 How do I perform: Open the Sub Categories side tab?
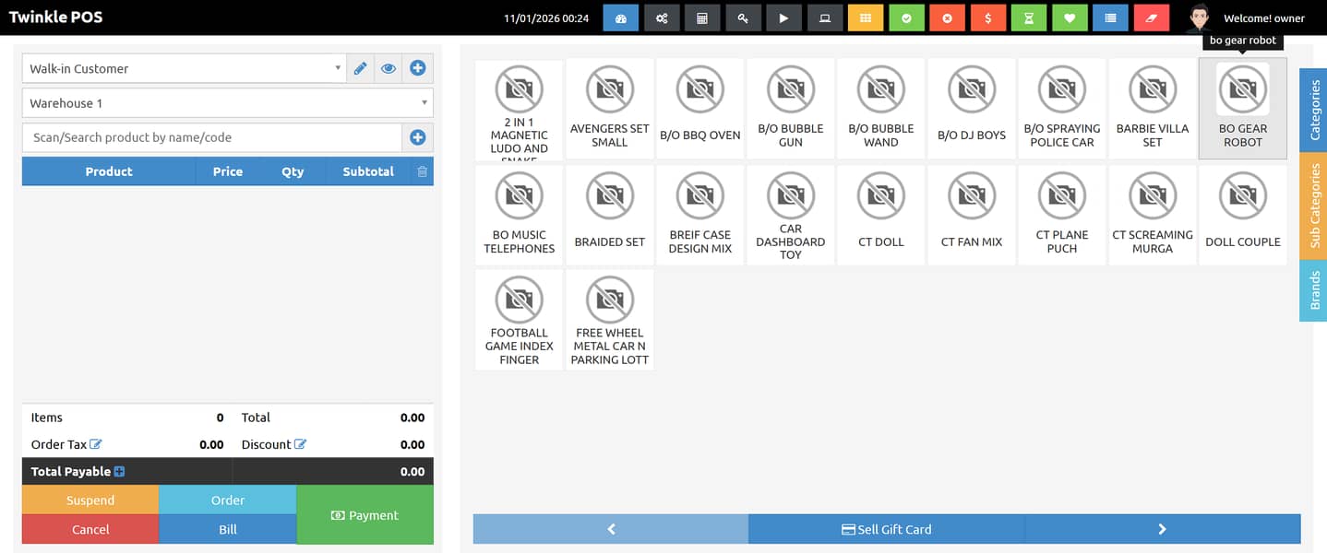click(x=1314, y=206)
